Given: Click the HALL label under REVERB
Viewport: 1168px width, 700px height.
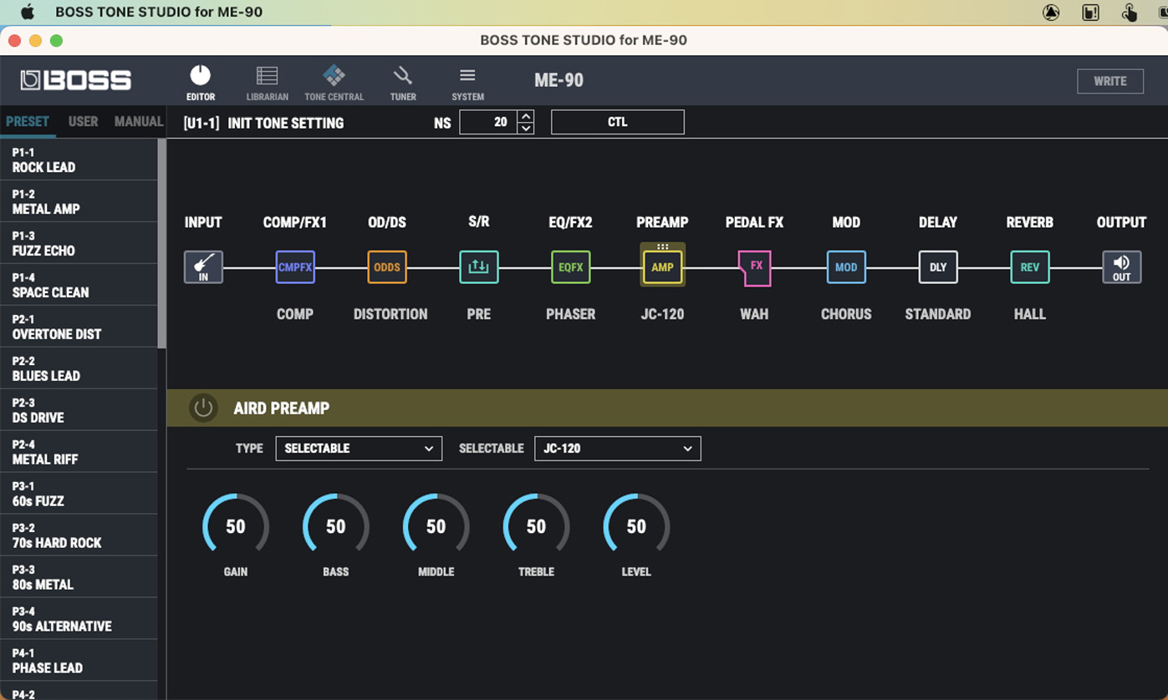Looking at the screenshot, I should [1030, 314].
